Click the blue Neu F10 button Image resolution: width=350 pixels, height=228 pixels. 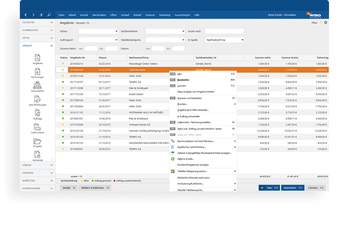[269, 188]
